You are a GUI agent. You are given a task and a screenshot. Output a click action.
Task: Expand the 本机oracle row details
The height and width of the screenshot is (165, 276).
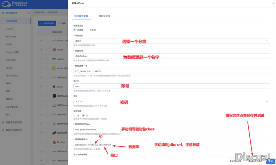pos(41,151)
